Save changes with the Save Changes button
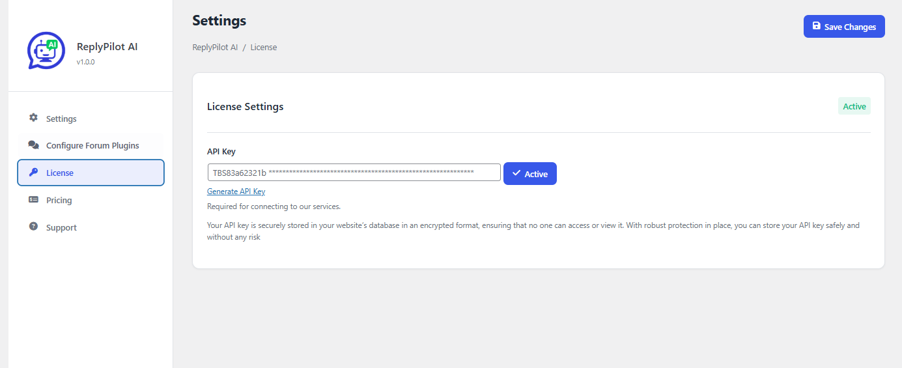 (844, 26)
